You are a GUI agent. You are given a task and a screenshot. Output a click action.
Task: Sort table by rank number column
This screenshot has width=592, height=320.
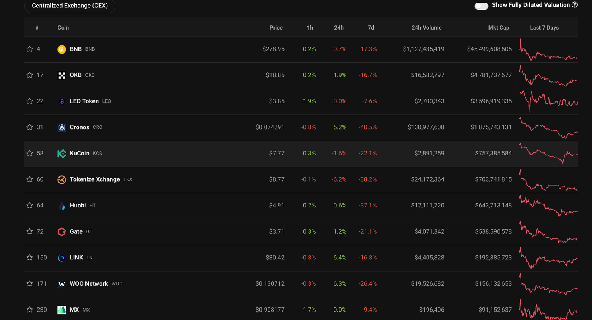coord(37,28)
